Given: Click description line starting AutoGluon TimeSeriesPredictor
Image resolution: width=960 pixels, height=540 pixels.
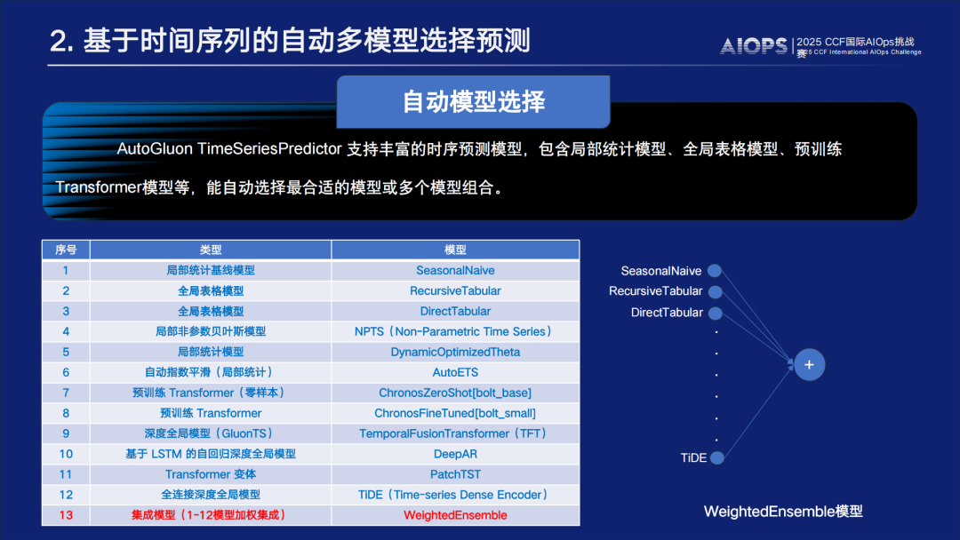Looking at the screenshot, I should (479, 149).
